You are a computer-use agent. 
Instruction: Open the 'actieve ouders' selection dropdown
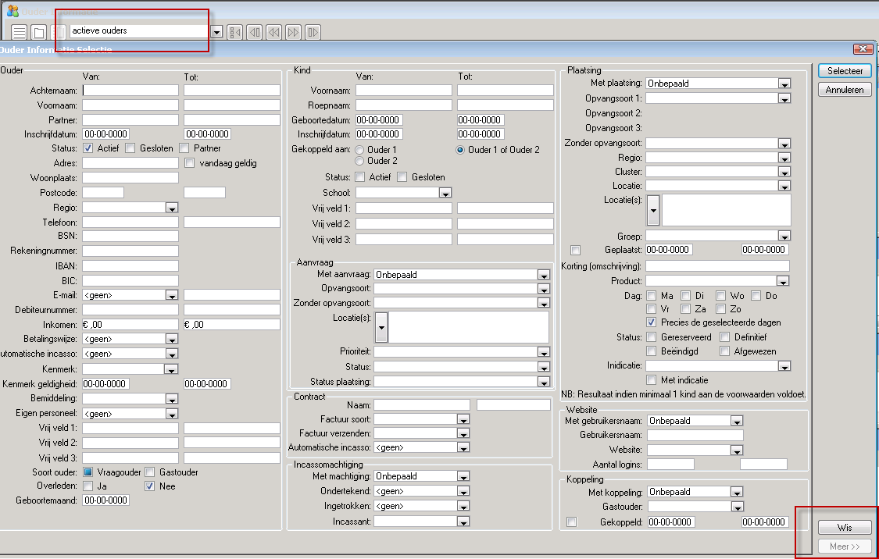[x=217, y=32]
